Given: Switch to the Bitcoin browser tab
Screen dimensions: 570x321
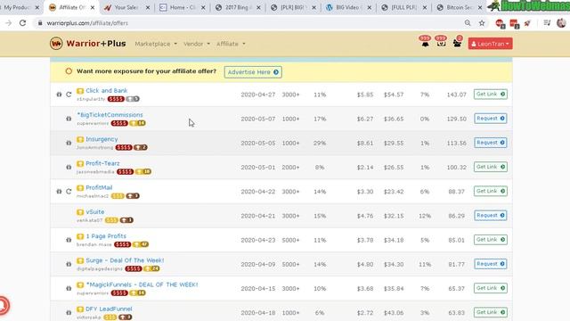Looking at the screenshot, I should point(460,7).
